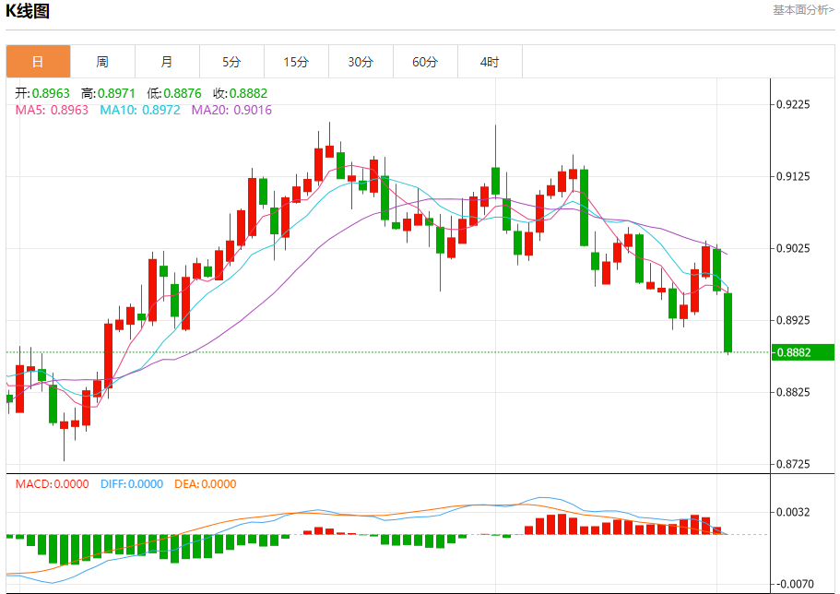
Task: Open the 基本面分析 link
Action: 803,9
